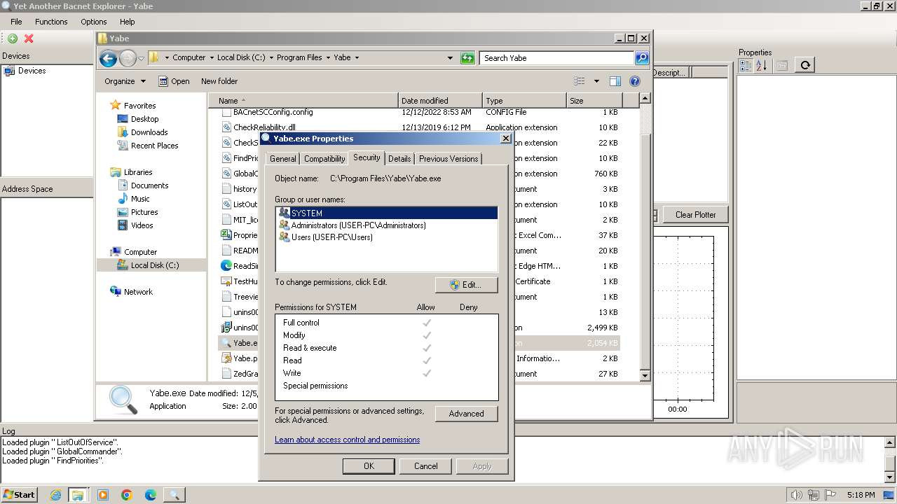
Task: Expand the Yabe breadcrumb dropdown arrow
Action: point(357,58)
